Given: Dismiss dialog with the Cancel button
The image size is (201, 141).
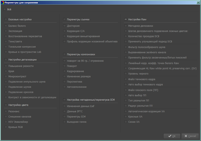Looking at the screenshot, I should pyautogui.click(x=190, y=136).
